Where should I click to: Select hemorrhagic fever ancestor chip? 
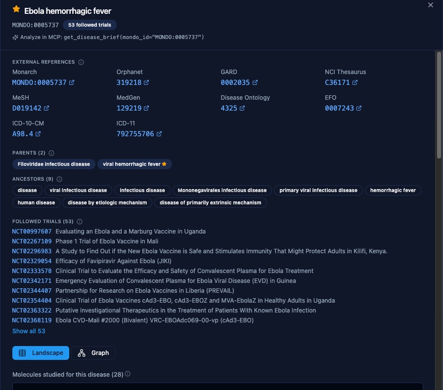[x=393, y=190]
